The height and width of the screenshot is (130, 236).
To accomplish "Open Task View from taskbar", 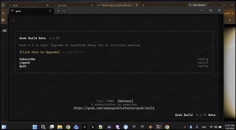I will pos(51,127).
